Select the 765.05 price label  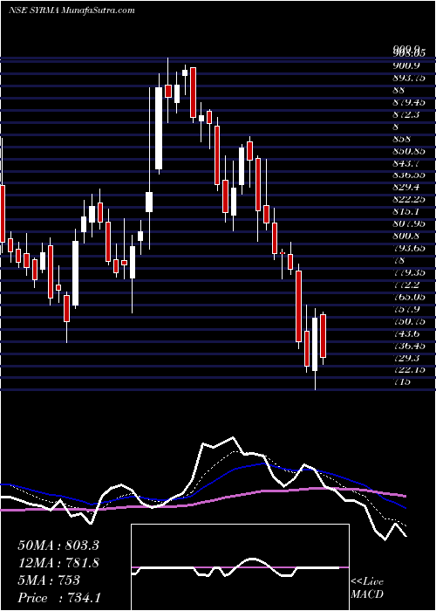pyautogui.click(x=408, y=297)
